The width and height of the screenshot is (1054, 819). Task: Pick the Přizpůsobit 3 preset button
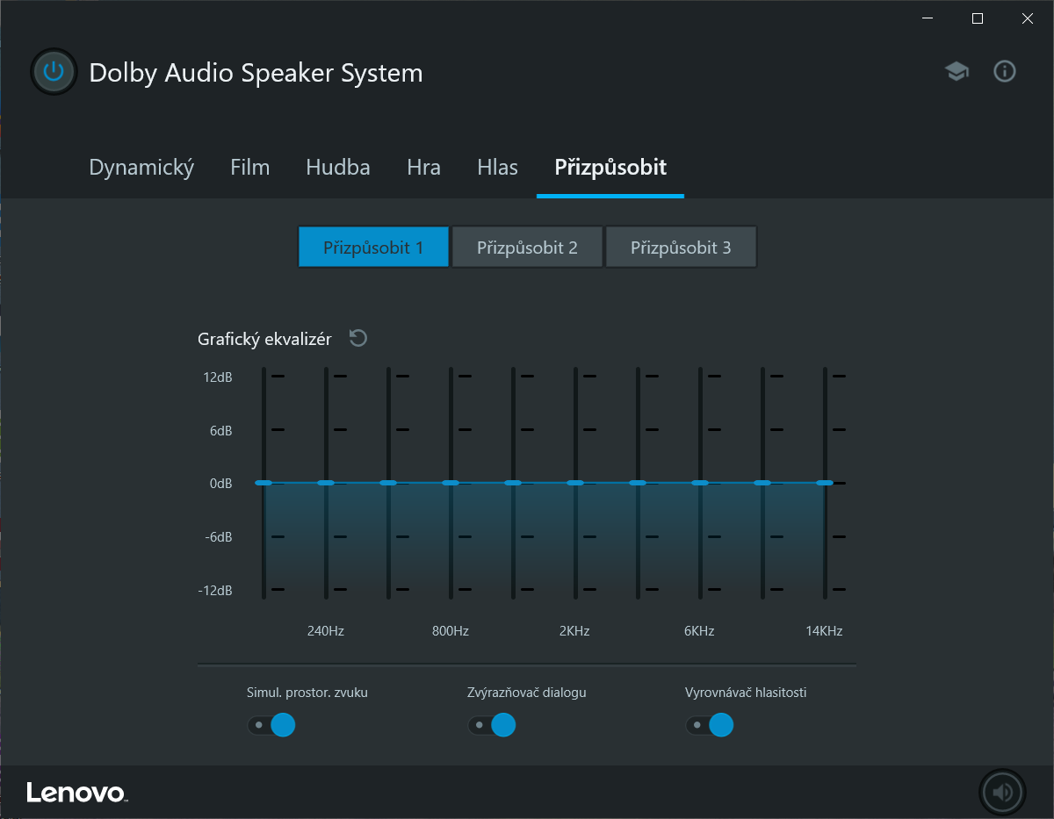[681, 248]
